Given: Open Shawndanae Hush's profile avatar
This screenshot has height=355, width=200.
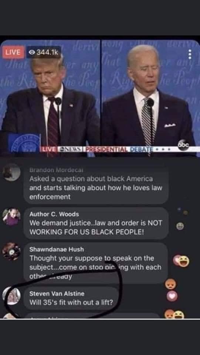Looking at the screenshot, I should tap(11, 251).
